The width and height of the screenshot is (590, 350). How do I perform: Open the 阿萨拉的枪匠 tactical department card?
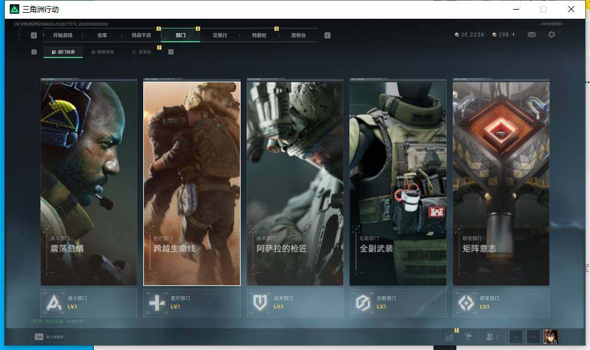(x=295, y=183)
